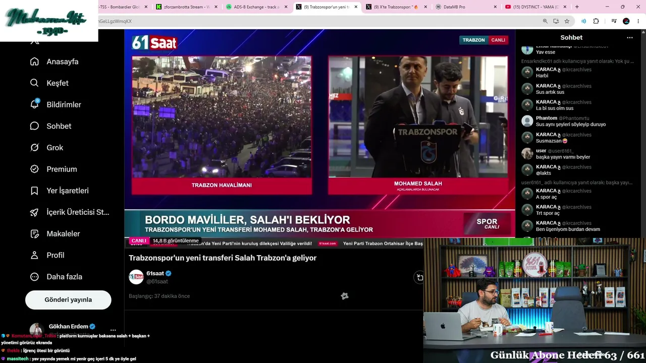646x363 pixels.
Task: Bookmark this page with star icon
Action: (567, 21)
